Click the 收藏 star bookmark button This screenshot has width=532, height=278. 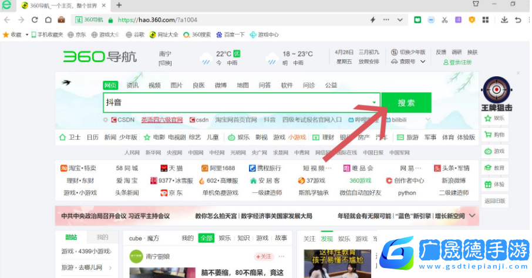[x=12, y=35]
